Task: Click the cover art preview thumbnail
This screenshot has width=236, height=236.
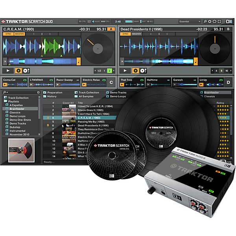Action: pos(21,150)
